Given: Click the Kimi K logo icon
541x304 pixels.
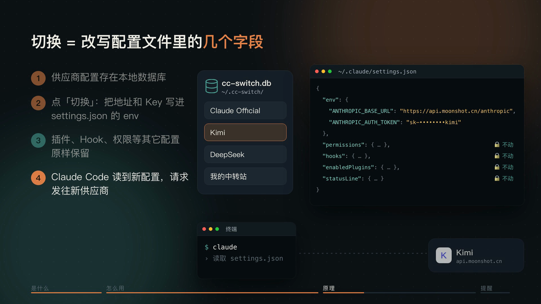Looking at the screenshot, I should (x=444, y=255).
